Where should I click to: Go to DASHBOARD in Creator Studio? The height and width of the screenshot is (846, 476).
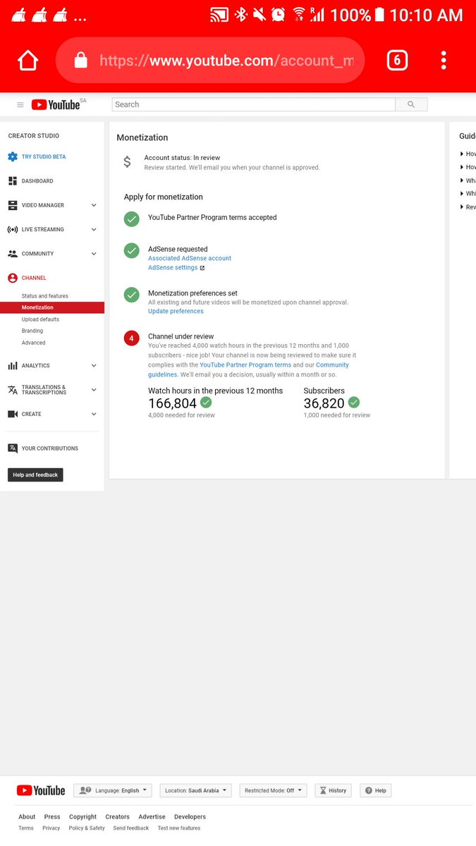pos(37,181)
